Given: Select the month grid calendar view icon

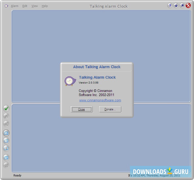Looking at the screenshot, I should [x=6, y=133].
